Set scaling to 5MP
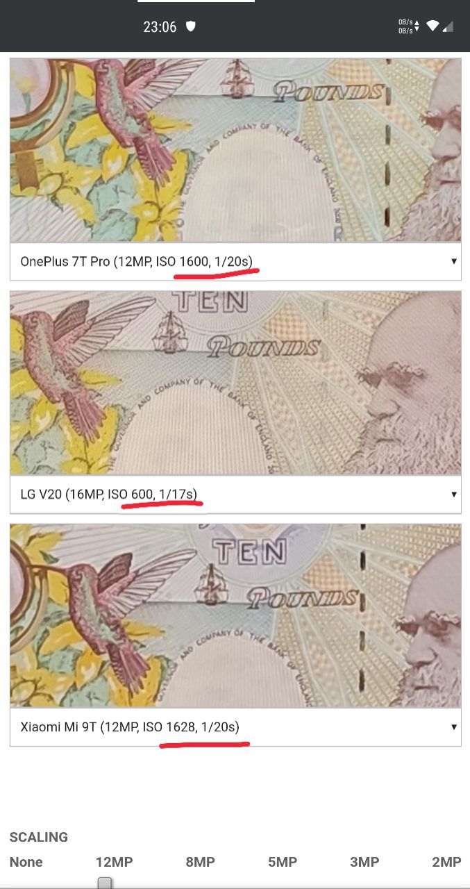The image size is (470, 889). [282, 862]
